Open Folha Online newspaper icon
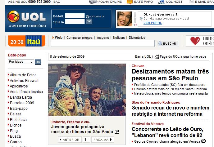 tap(93, 2)
